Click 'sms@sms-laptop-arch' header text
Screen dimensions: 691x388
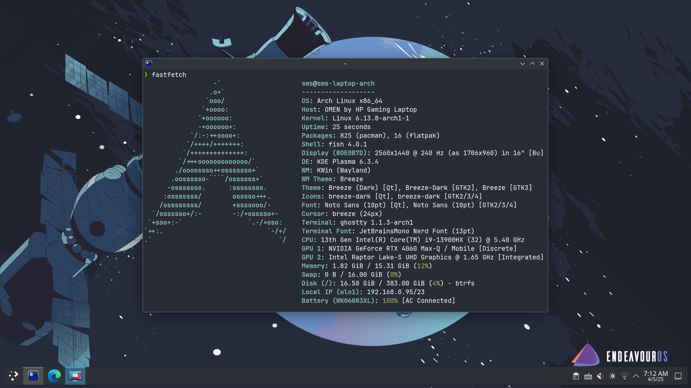pos(338,84)
